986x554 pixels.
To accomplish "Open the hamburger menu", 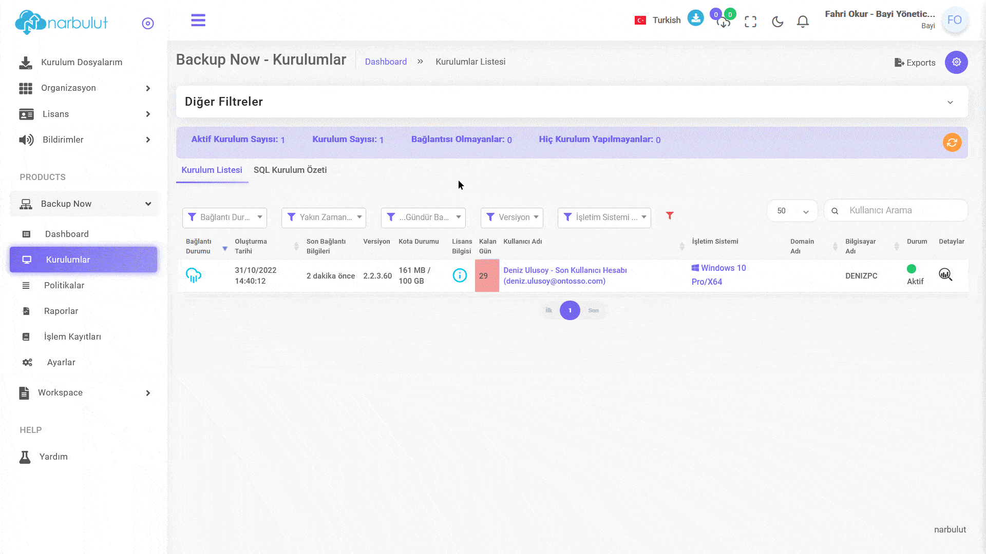I will (x=198, y=21).
